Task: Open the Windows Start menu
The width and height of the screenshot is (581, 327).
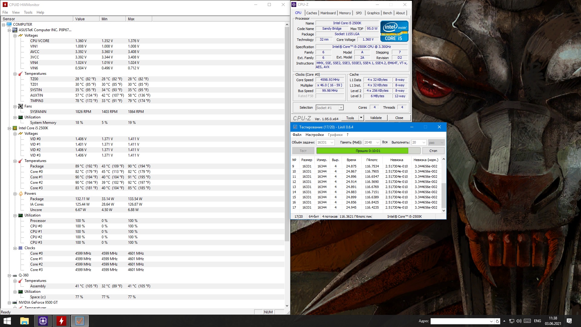Action: (7, 321)
